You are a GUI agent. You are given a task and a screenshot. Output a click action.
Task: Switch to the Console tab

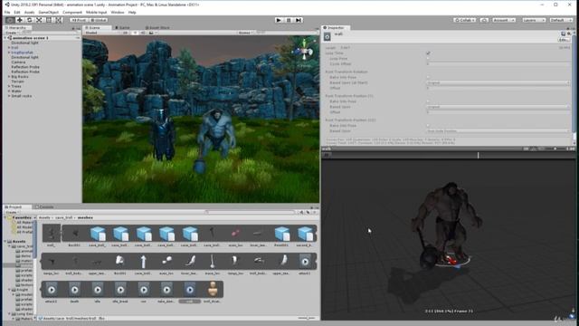click(44, 207)
